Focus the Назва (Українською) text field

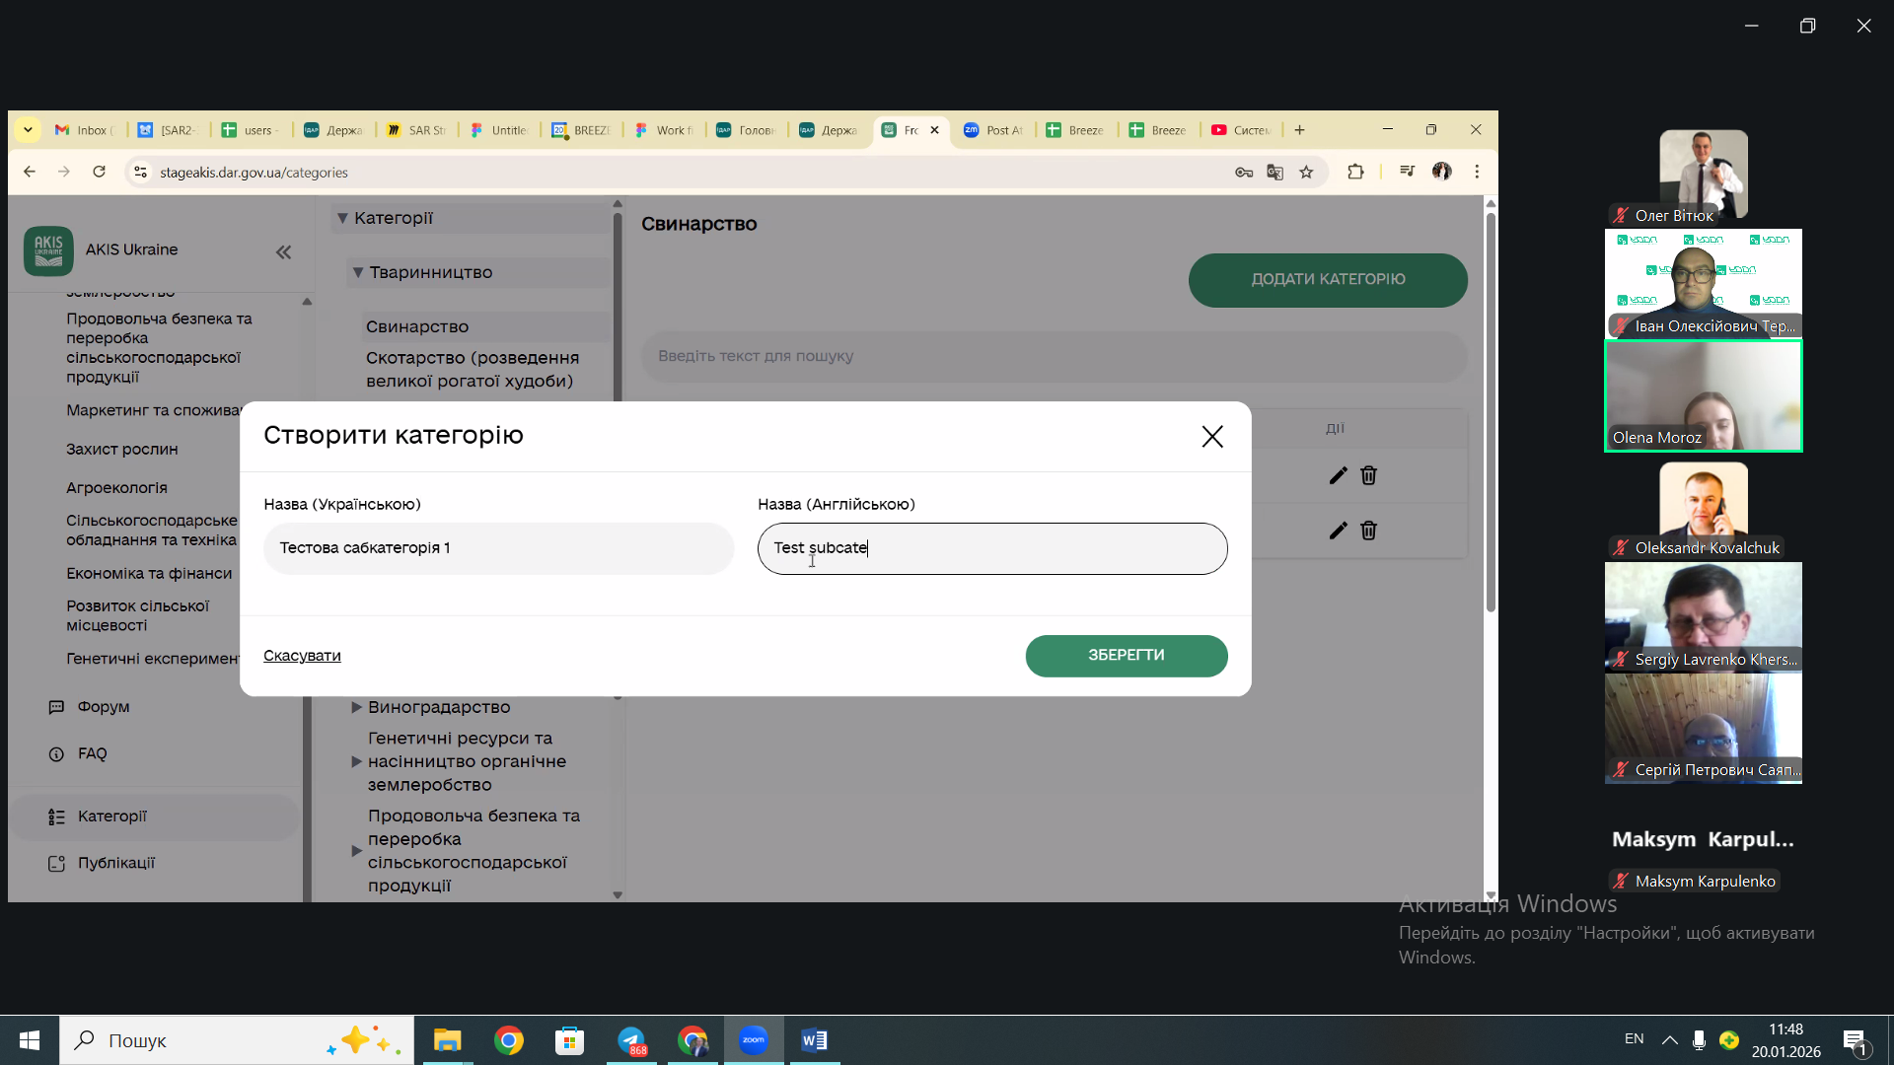[x=498, y=548]
